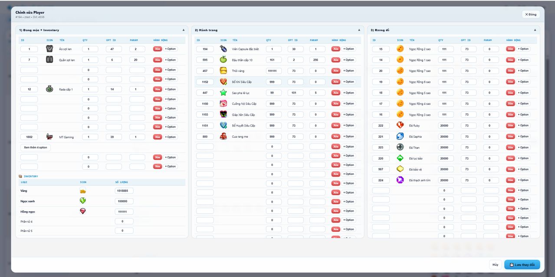Delete the Đá Ruby row with Xóa
Image resolution: width=555 pixels, height=277 pixels.
click(511, 126)
